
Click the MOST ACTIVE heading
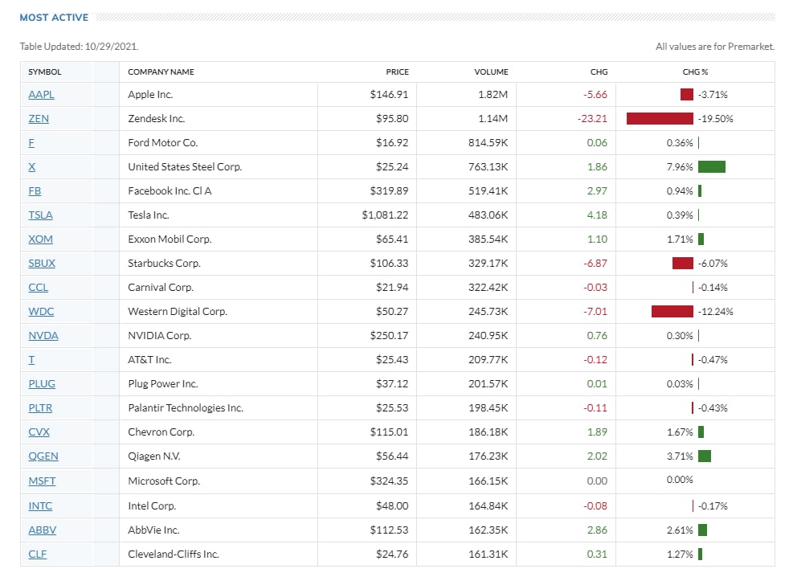tap(54, 18)
